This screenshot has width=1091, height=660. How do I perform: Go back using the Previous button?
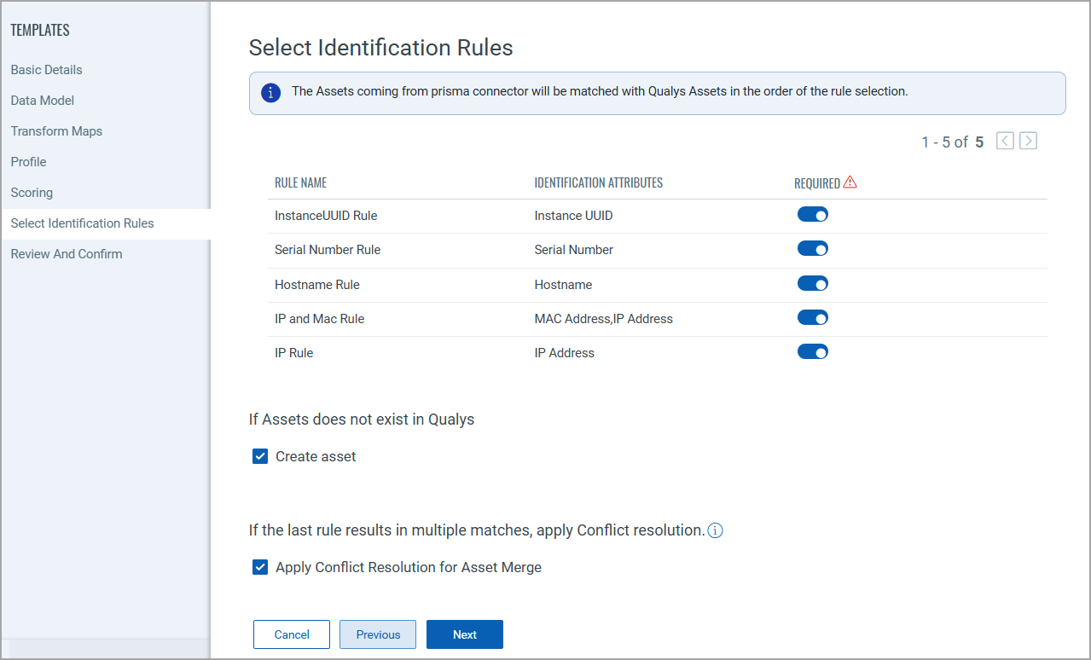click(x=377, y=634)
